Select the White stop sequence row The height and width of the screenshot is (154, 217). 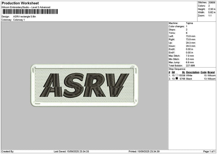(x=192, y=75)
